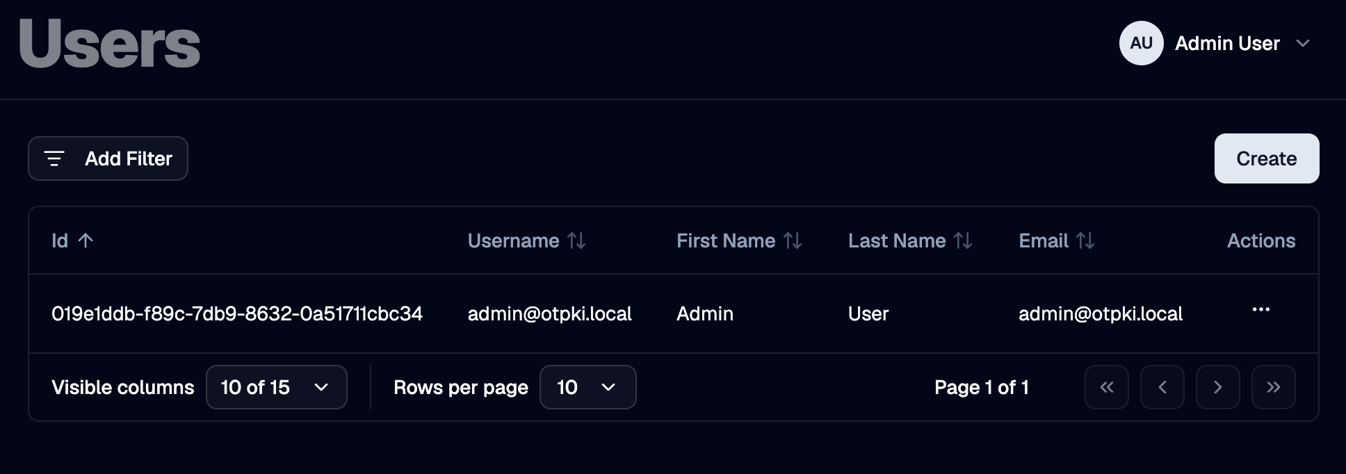1346x474 pixels.
Task: Open the Rows per page dropdown
Action: click(x=587, y=387)
